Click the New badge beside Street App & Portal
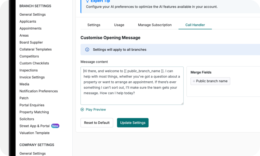Viewport: 260px width, 156px height. click(55, 126)
